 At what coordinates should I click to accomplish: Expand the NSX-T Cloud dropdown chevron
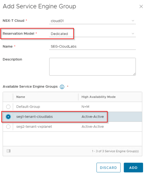click(x=133, y=21)
